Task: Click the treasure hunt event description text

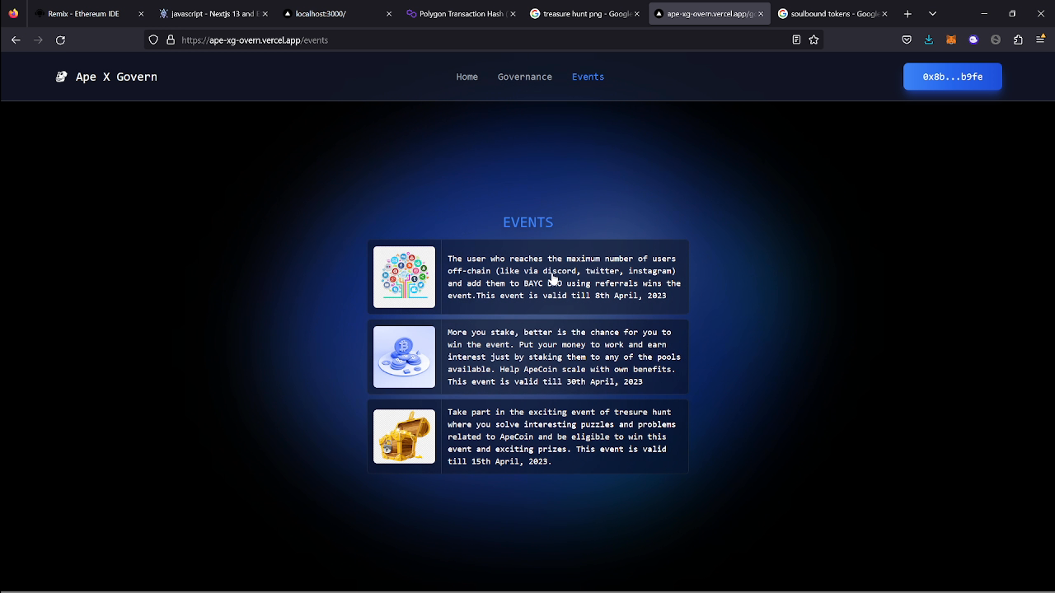Action: click(x=561, y=437)
